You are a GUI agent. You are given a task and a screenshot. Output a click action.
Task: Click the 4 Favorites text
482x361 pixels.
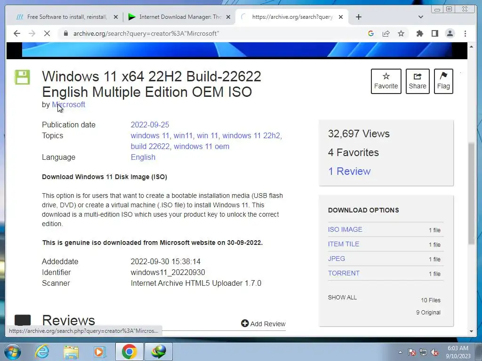tap(353, 153)
